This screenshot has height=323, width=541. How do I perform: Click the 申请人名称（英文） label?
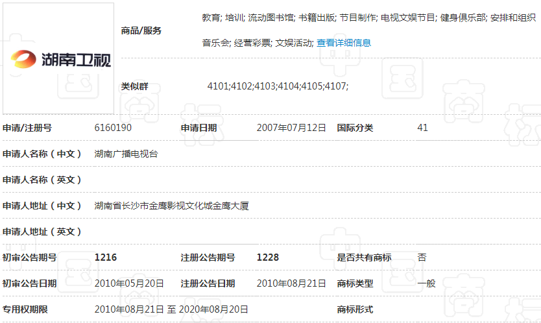point(42,180)
